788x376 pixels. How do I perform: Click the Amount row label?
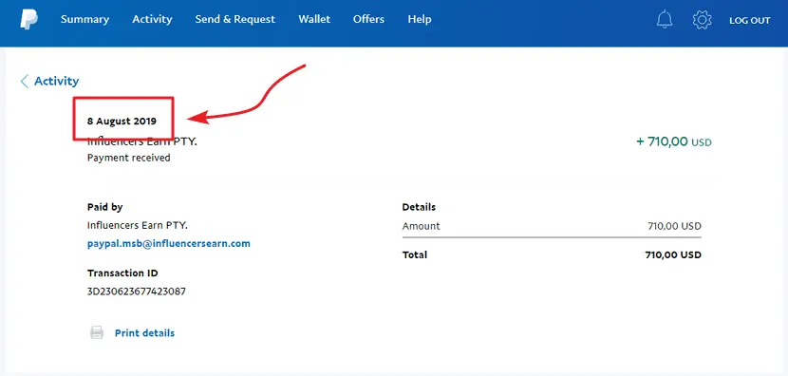point(422,226)
